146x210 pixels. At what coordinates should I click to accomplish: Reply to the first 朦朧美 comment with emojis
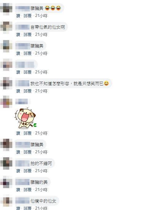(27, 16)
